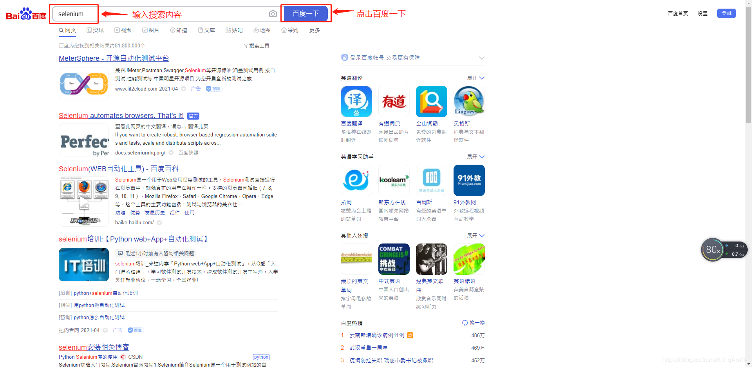
Task: Open the 发展历史 sublink under 百度百科
Action: 155,213
